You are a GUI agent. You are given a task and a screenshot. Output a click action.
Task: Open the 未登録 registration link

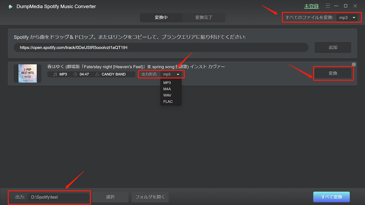[x=312, y=6]
